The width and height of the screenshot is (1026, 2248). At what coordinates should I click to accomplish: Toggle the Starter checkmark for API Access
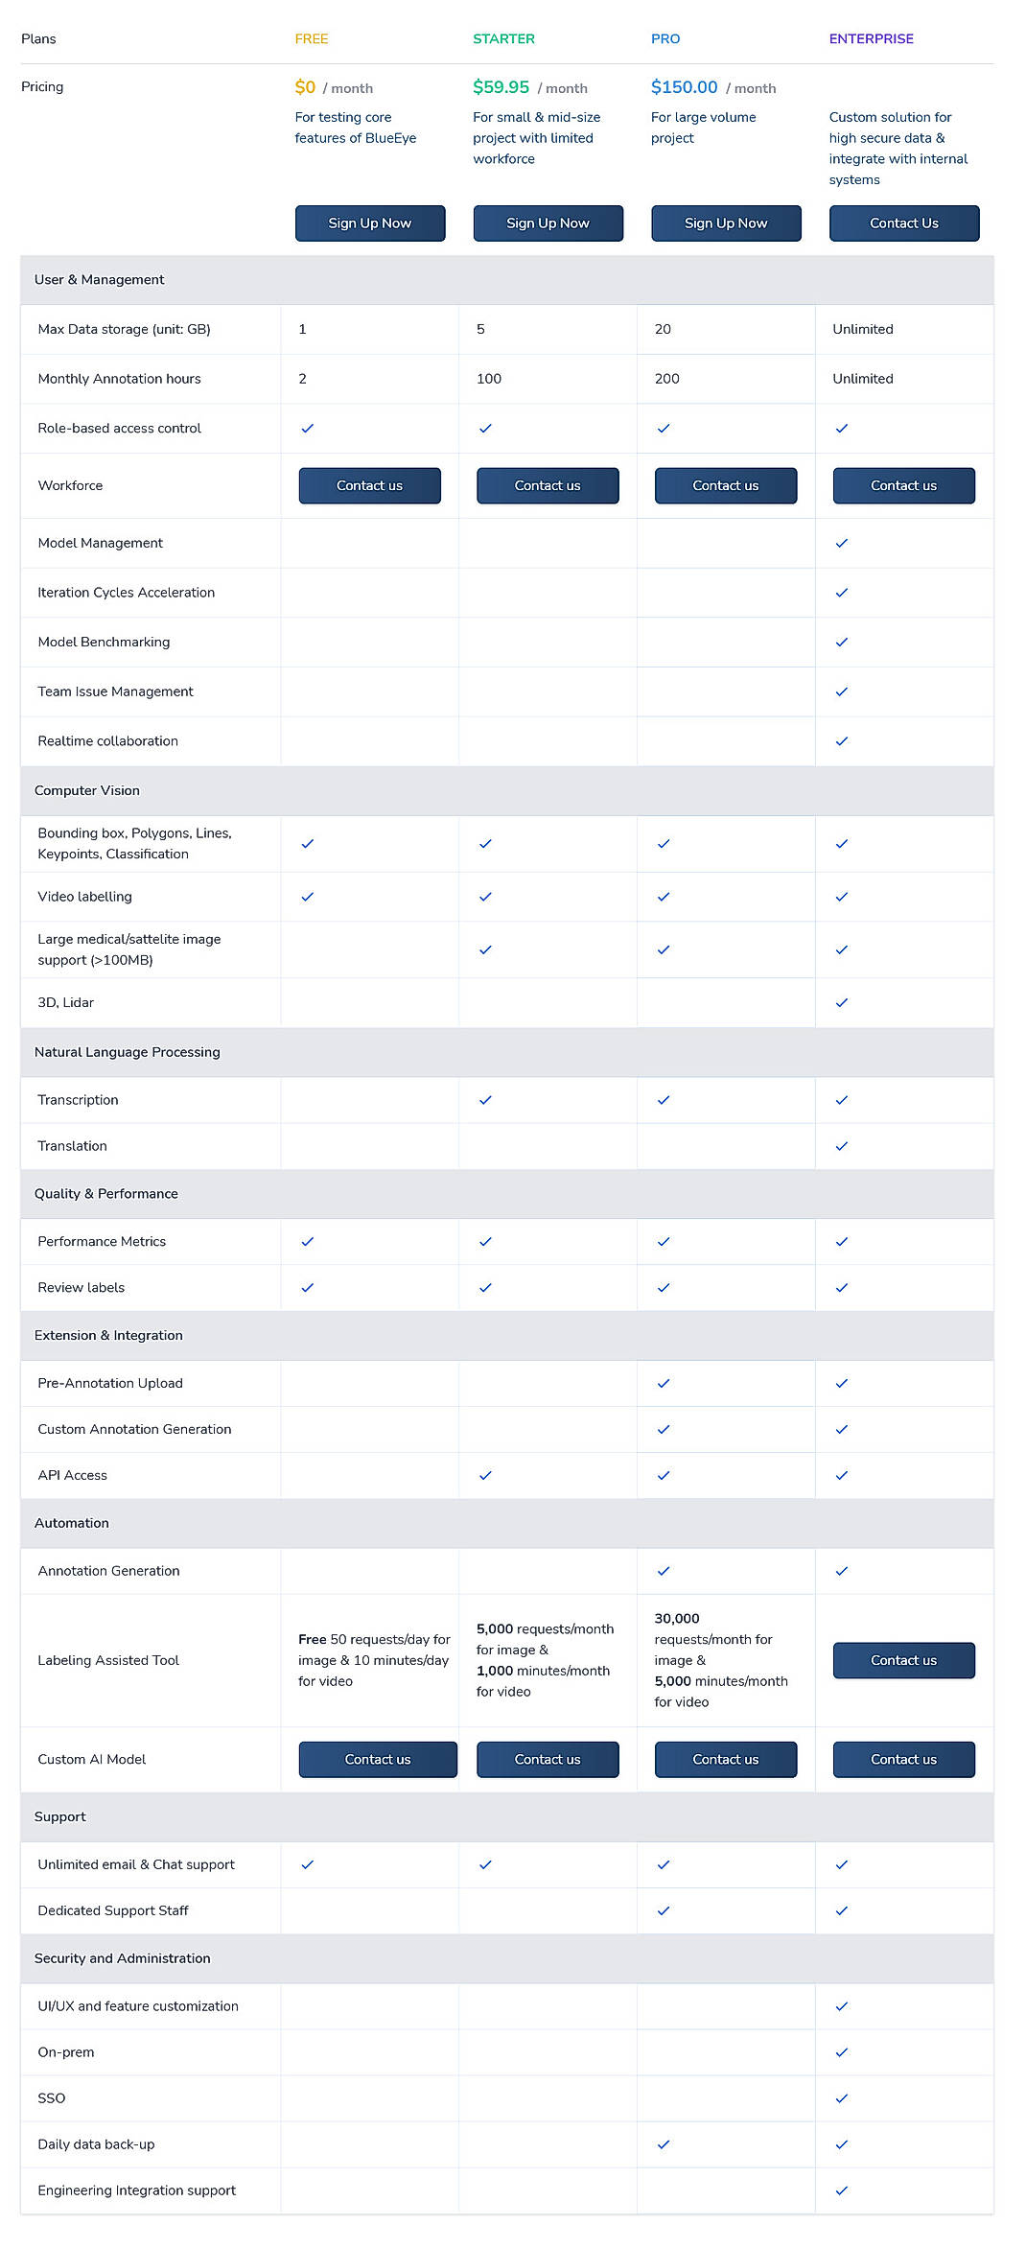(x=485, y=1475)
